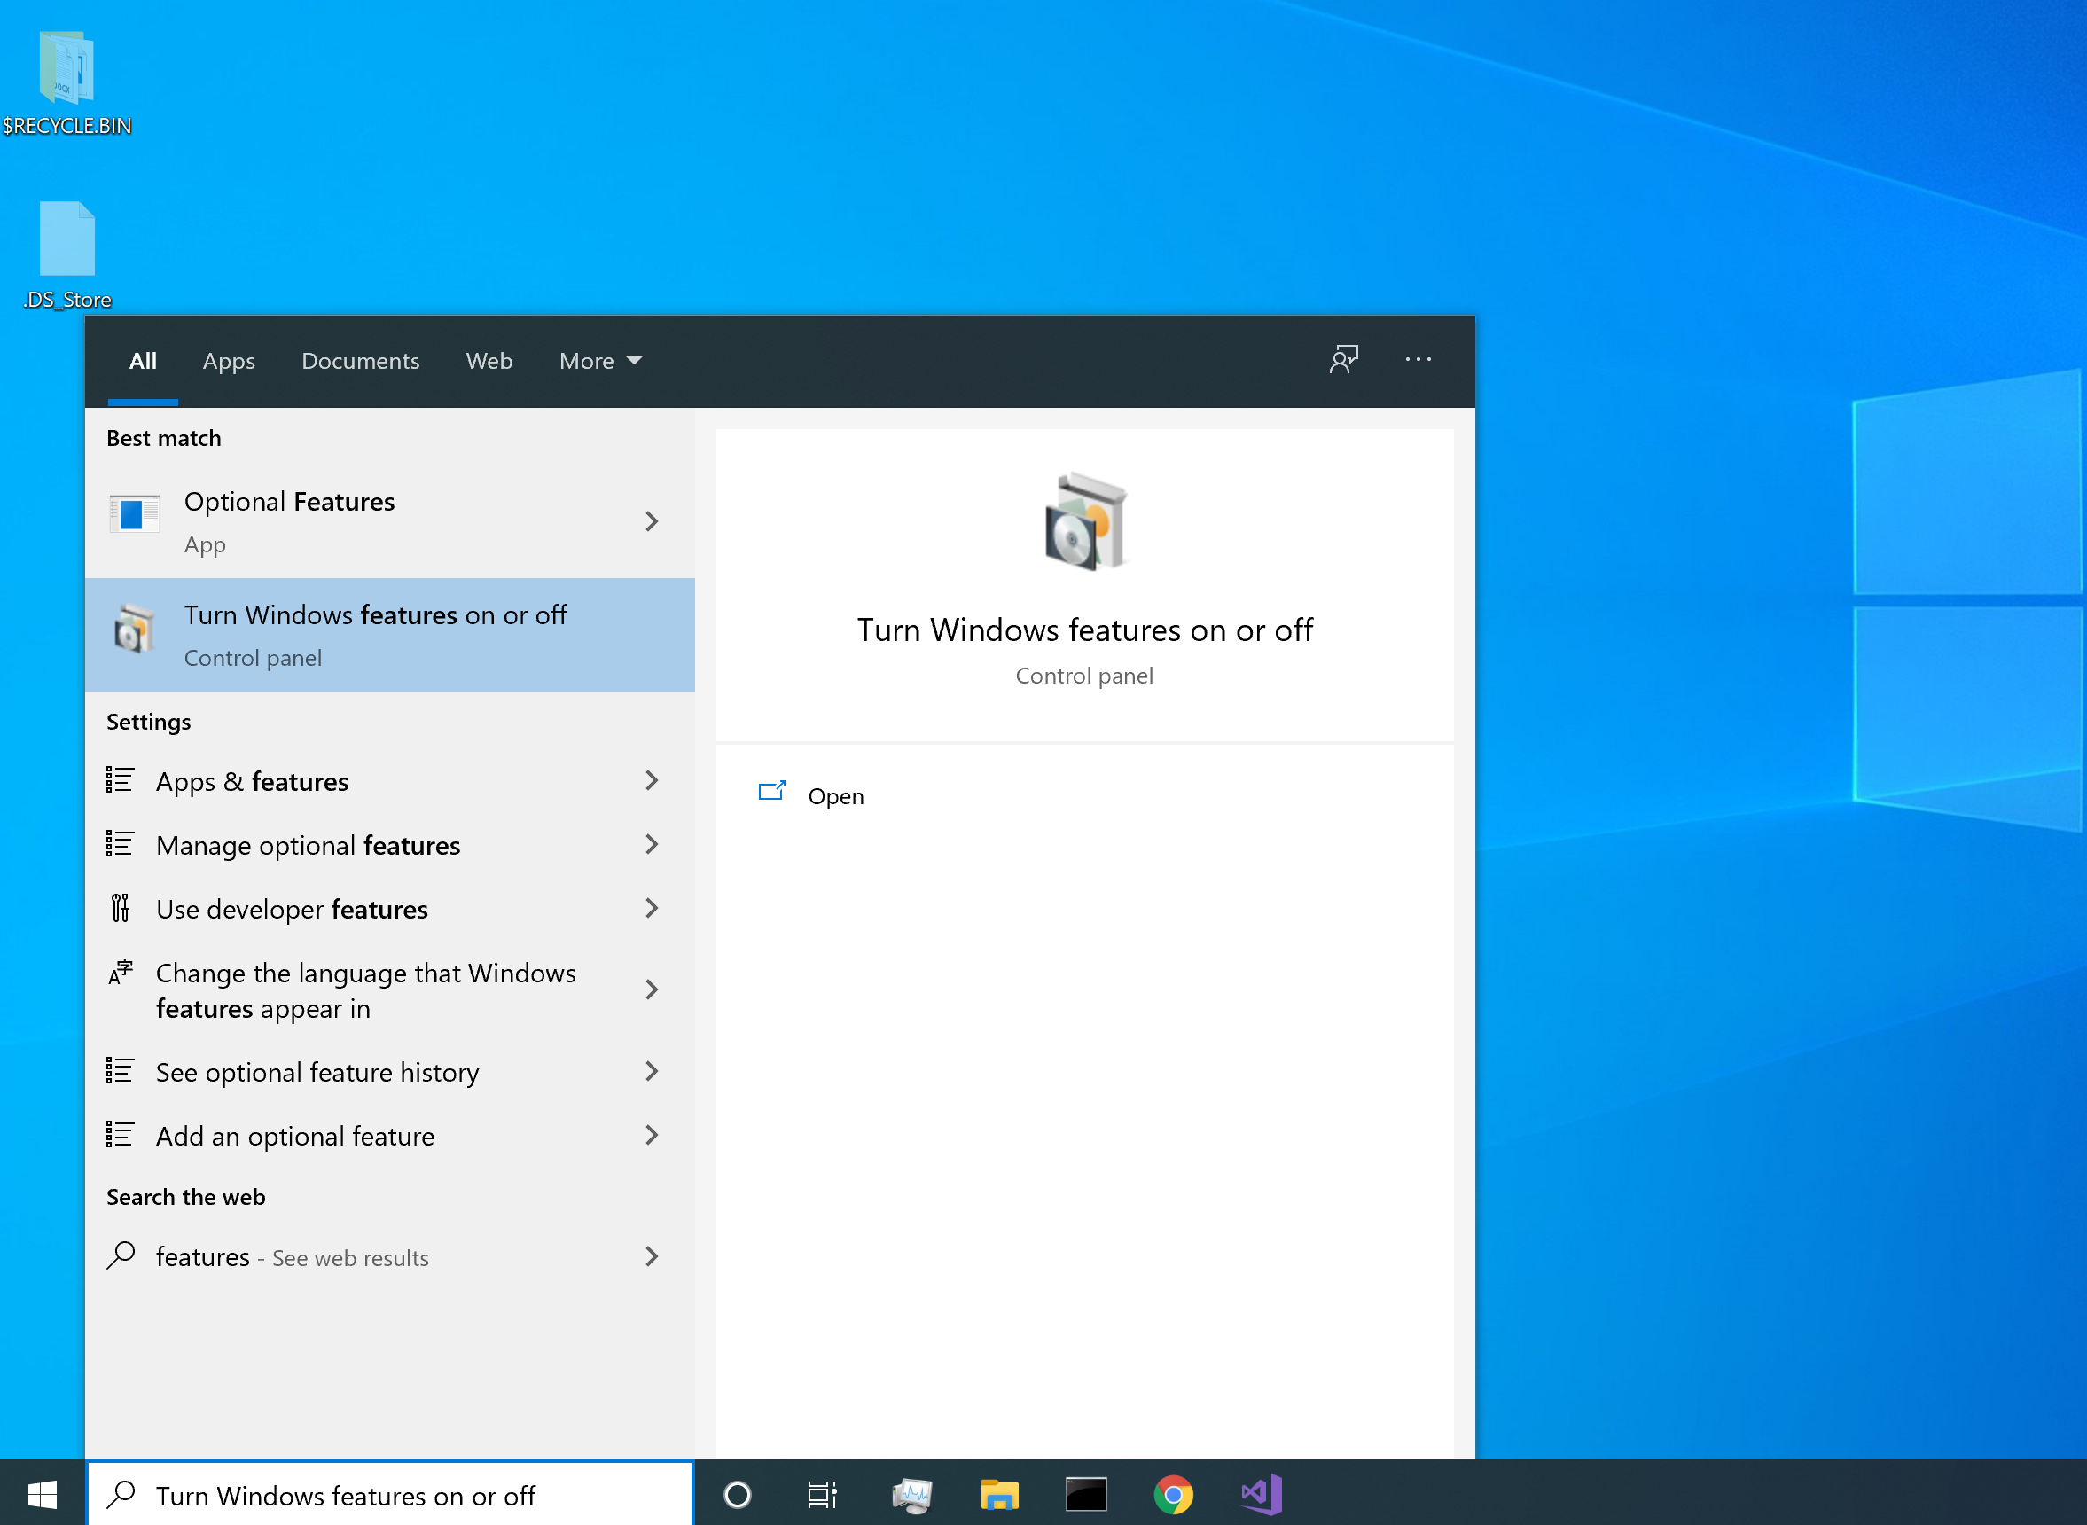Expand Change the language chevron

point(652,989)
